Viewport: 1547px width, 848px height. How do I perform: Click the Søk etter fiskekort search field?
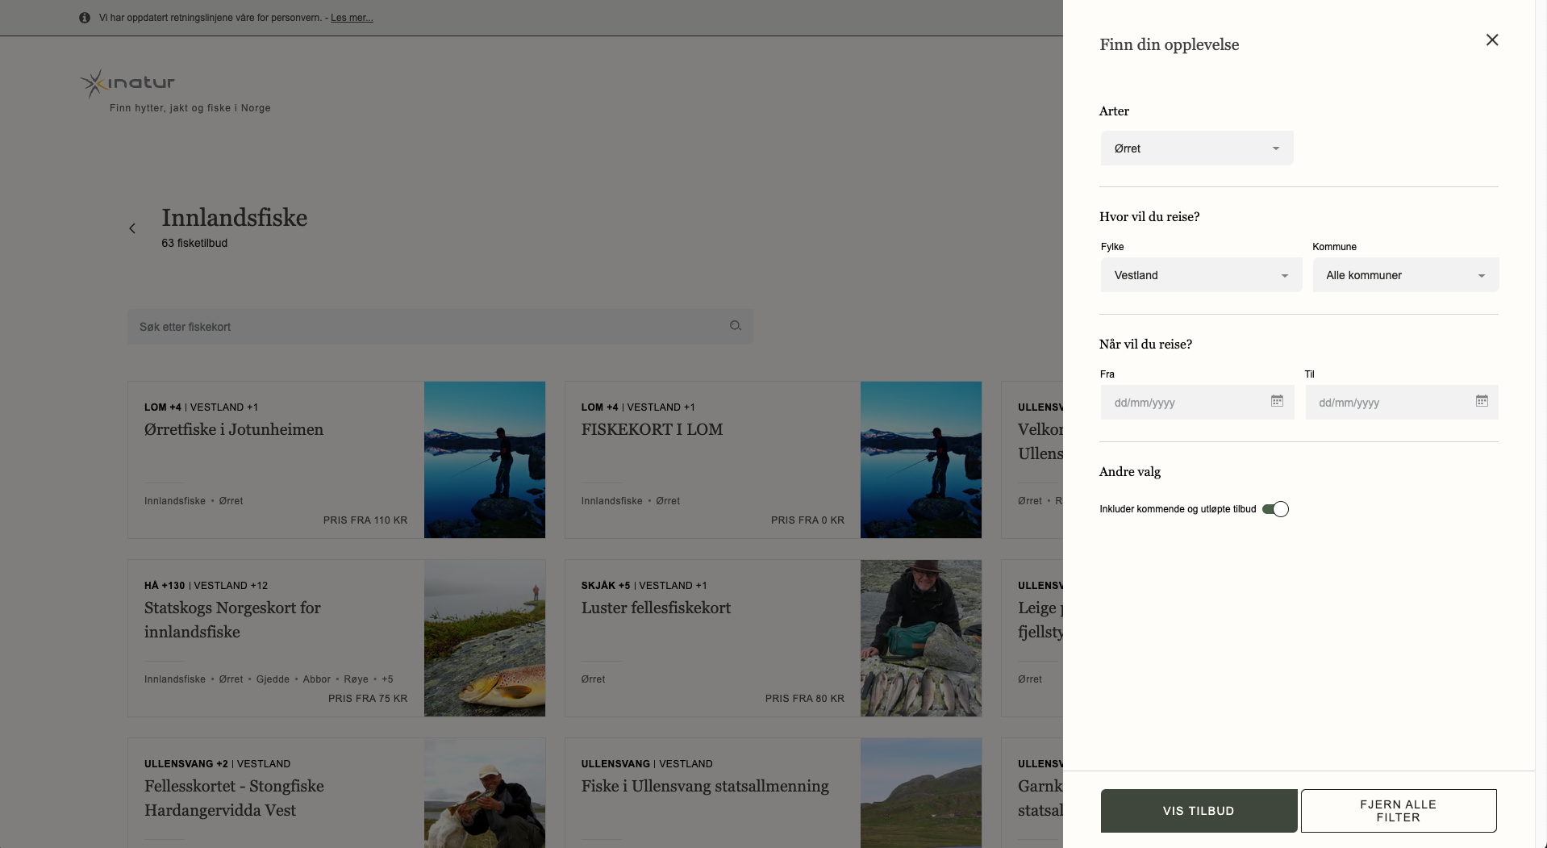(440, 327)
